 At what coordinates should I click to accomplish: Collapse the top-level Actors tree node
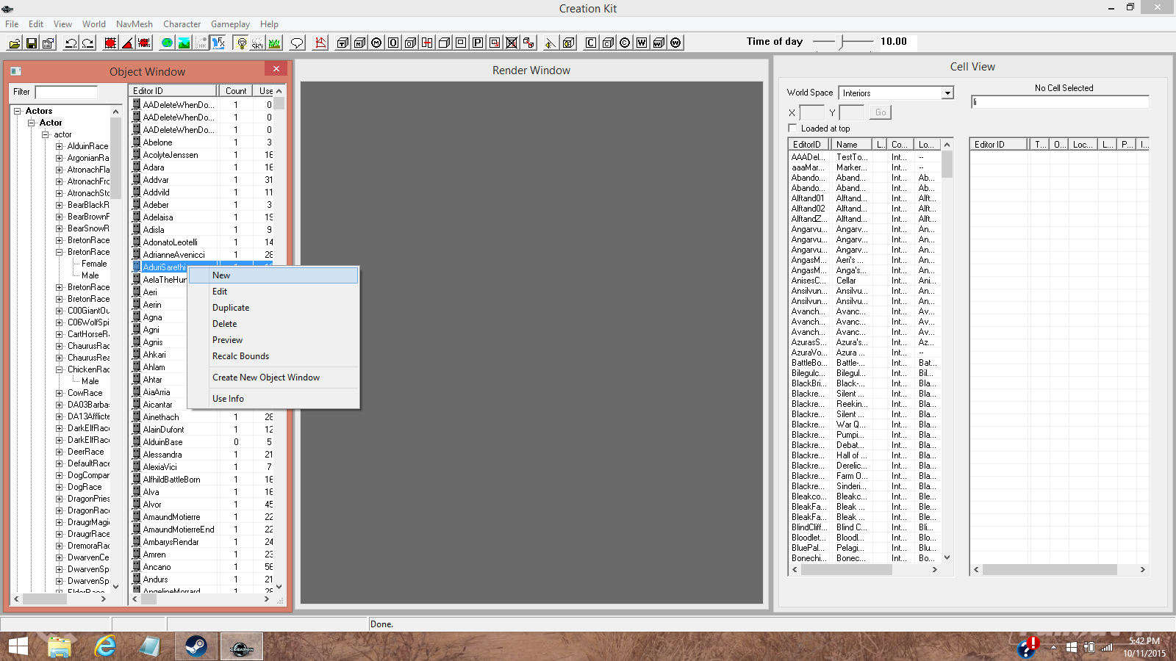click(17, 111)
